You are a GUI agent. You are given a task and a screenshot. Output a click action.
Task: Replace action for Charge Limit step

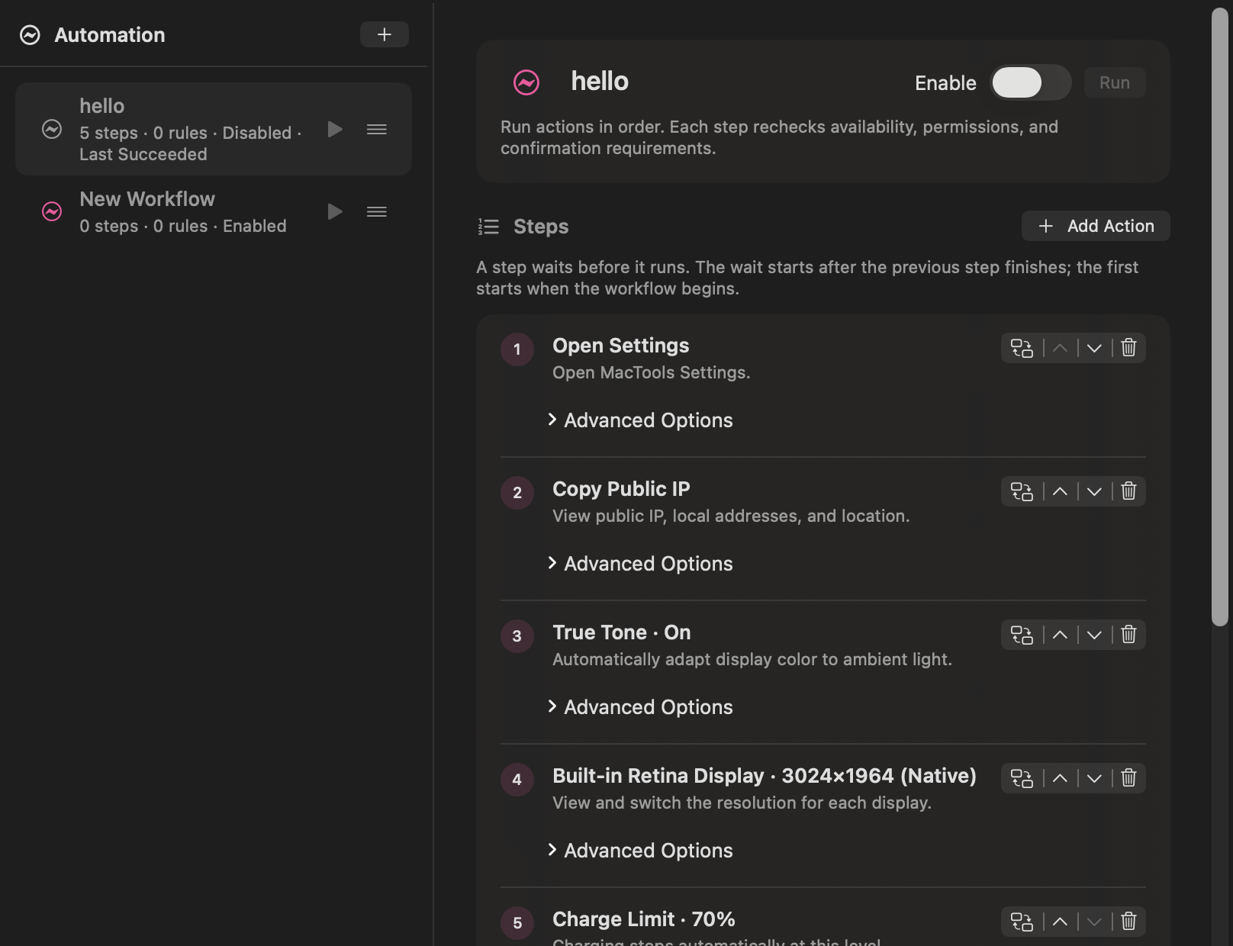pos(1022,922)
